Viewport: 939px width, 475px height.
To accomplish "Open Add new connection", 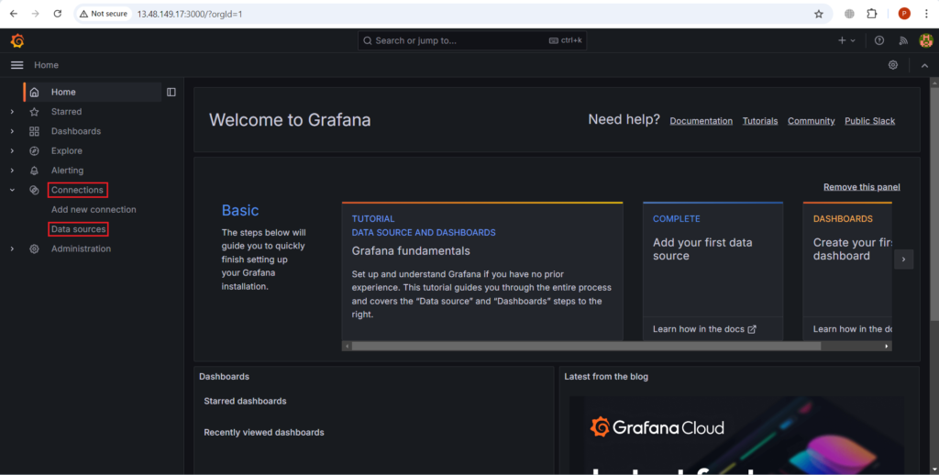I will coord(94,210).
